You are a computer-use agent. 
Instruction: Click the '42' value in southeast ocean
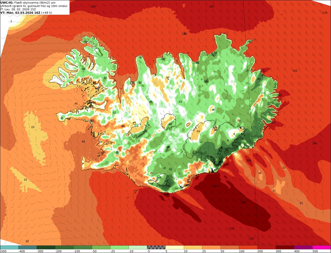click(x=284, y=168)
